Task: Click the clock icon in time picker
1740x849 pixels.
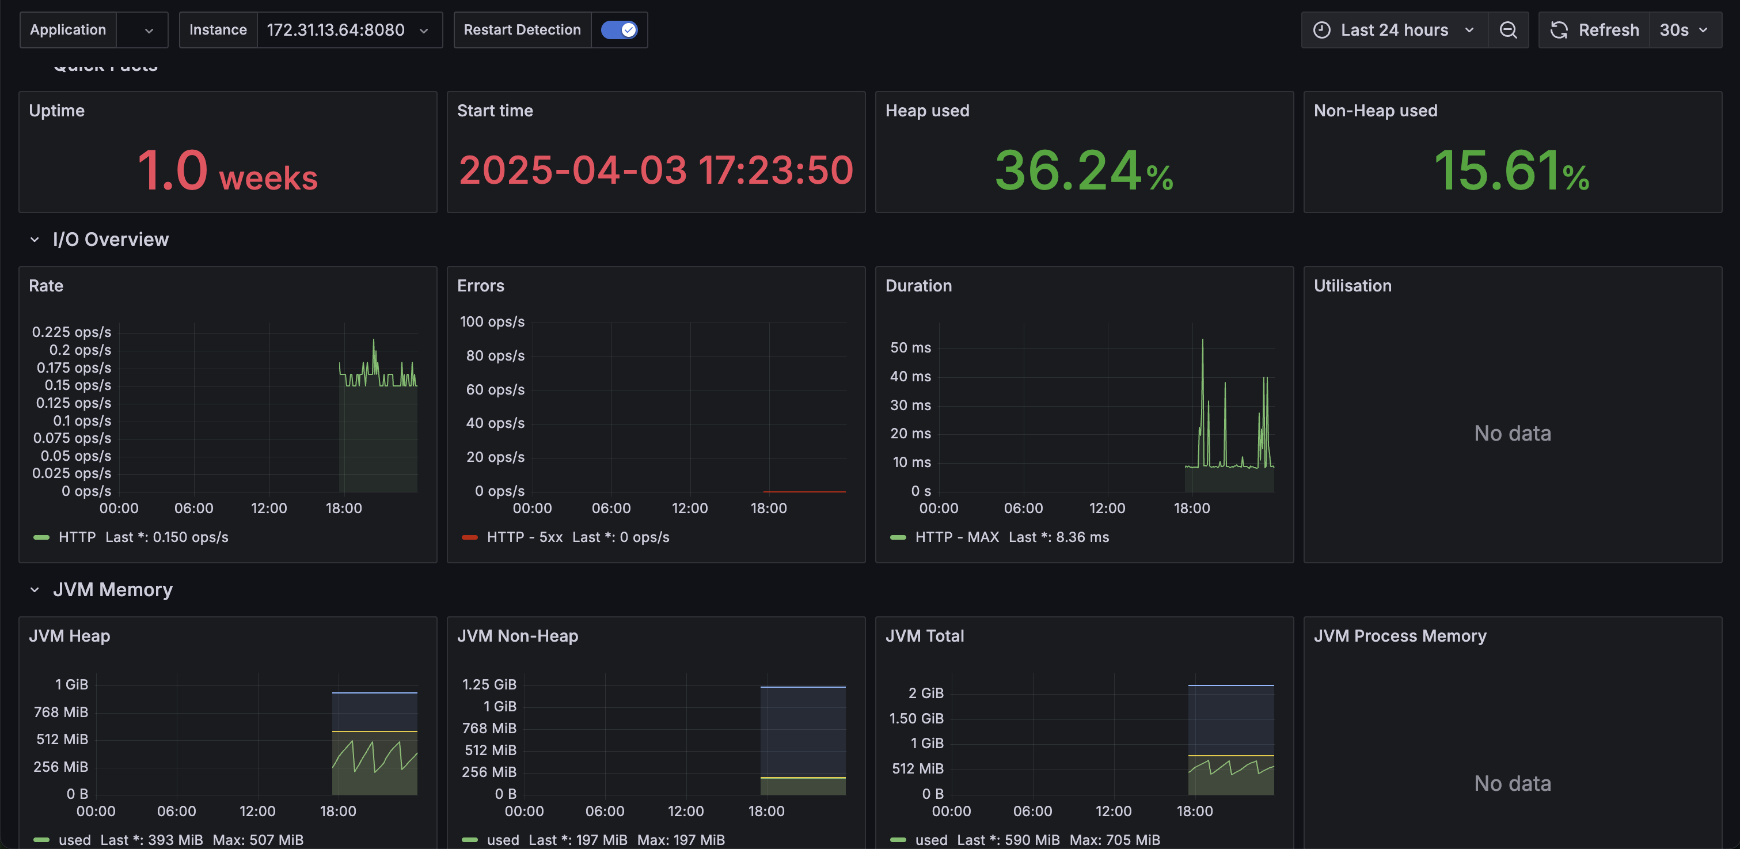Action: click(1321, 30)
